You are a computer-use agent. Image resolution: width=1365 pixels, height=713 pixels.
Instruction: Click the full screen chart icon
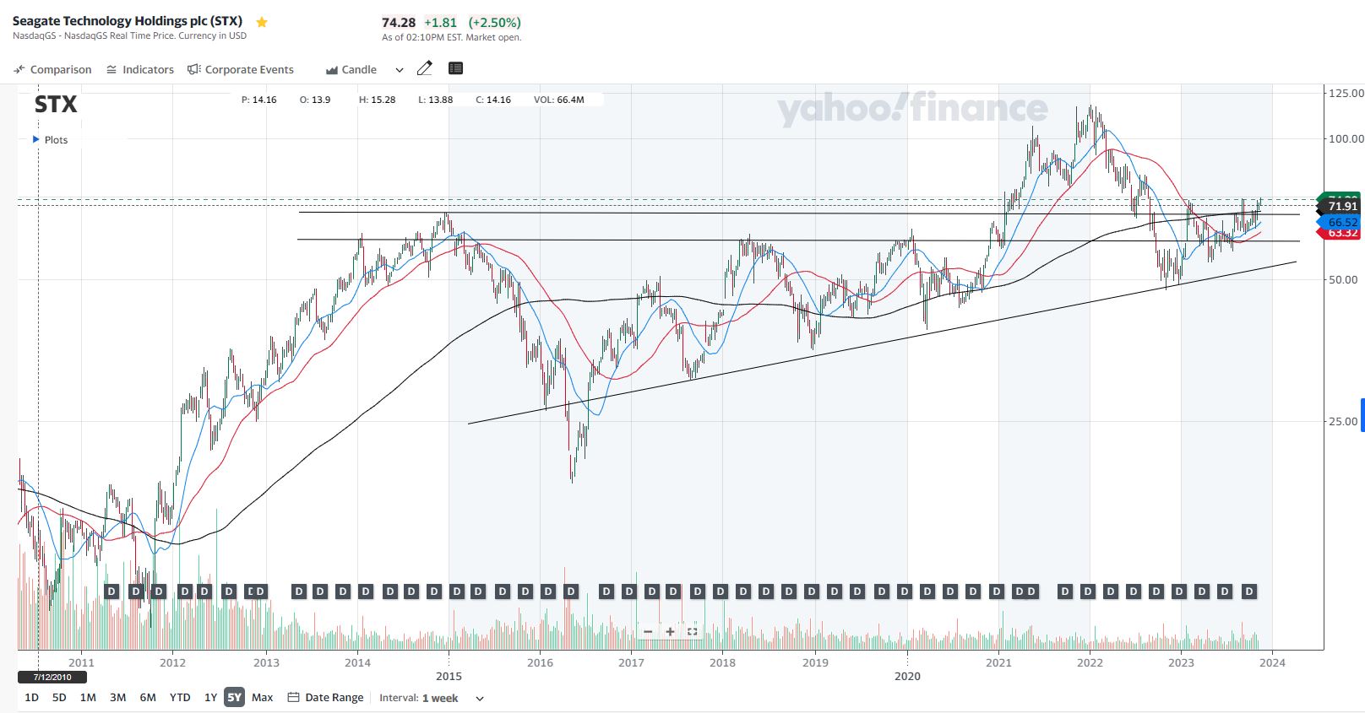click(693, 631)
